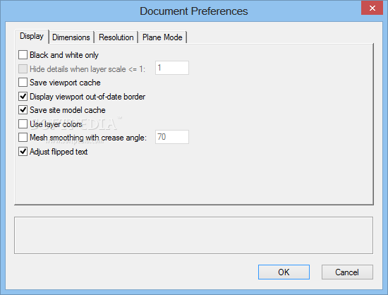Switch to the Display tab
The width and height of the screenshot is (388, 295).
click(x=32, y=37)
